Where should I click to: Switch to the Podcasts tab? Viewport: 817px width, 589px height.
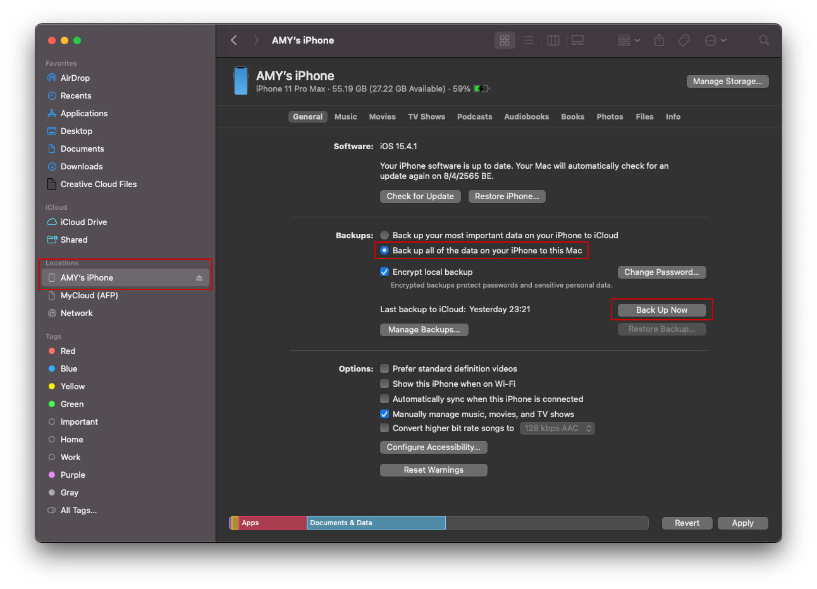pyautogui.click(x=474, y=117)
